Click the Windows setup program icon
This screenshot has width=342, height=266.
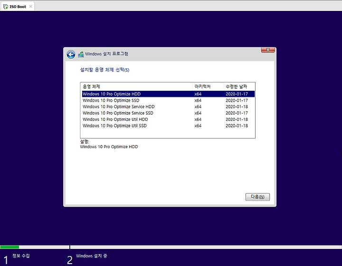click(81, 54)
